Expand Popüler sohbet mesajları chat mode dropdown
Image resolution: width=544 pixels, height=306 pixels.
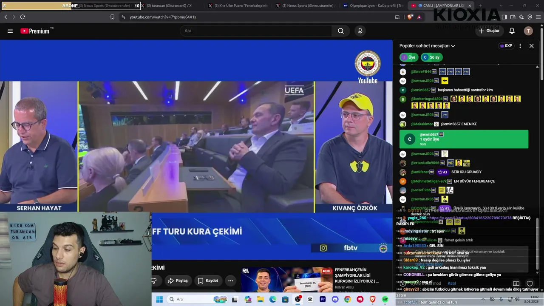(427, 46)
